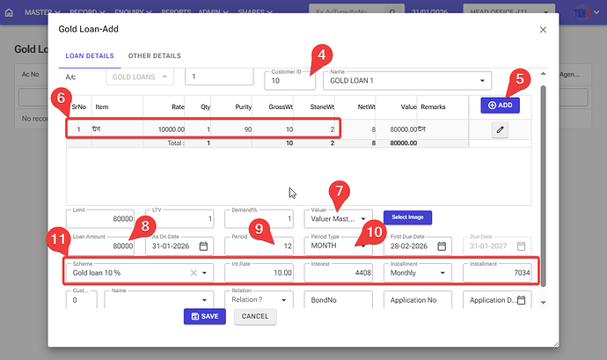Click the CANCEL button

[255, 316]
